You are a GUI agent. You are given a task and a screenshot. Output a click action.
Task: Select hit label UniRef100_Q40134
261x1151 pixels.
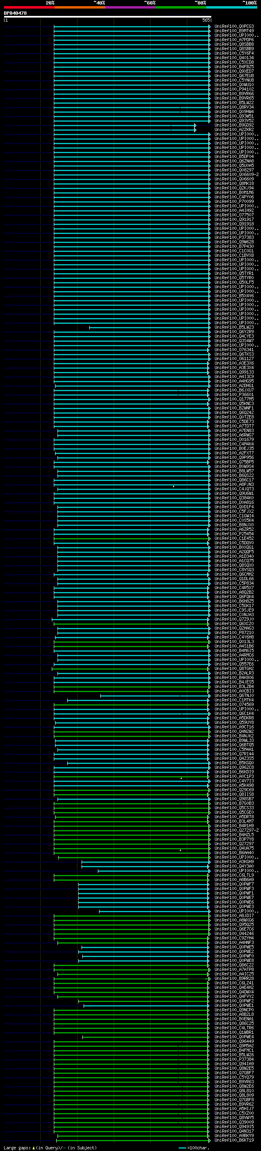click(234, 58)
